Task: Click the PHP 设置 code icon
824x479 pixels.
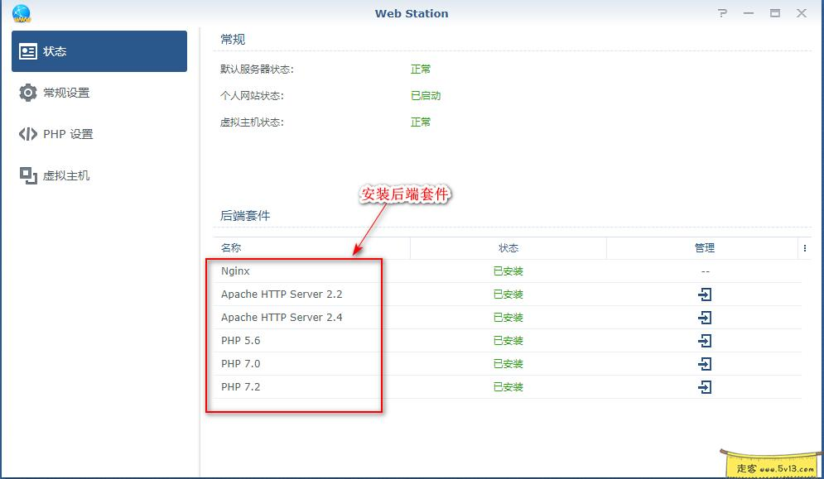Action: pos(27,134)
